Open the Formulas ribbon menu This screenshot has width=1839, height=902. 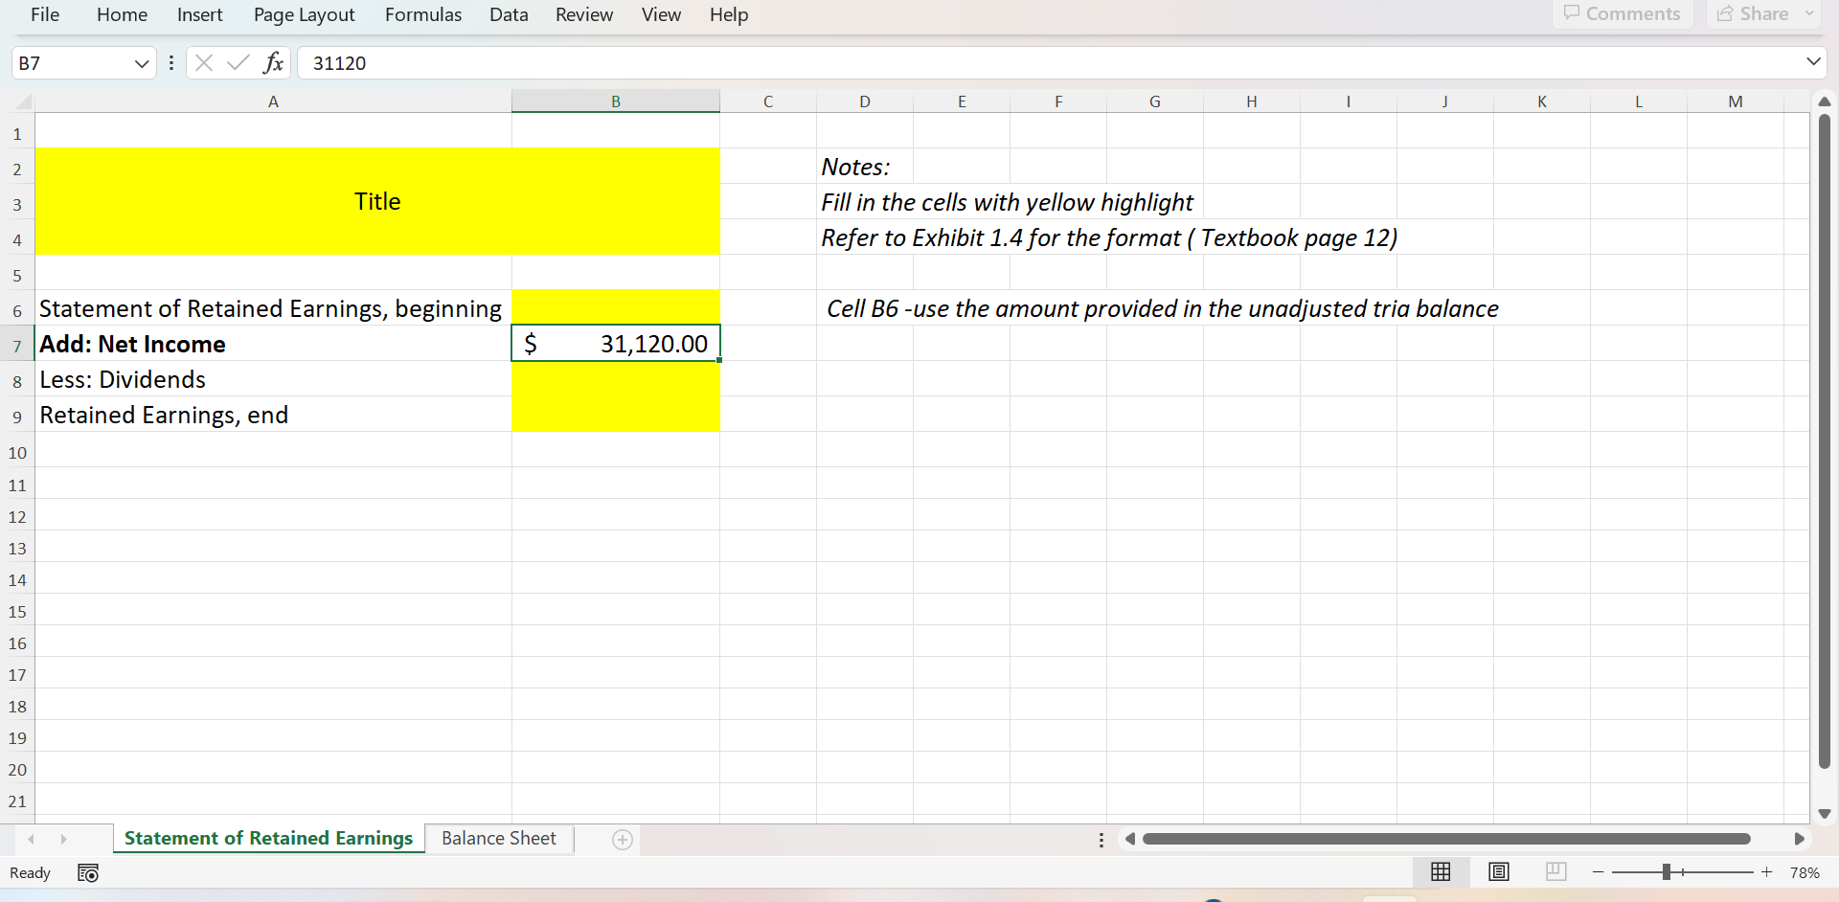pyautogui.click(x=422, y=14)
